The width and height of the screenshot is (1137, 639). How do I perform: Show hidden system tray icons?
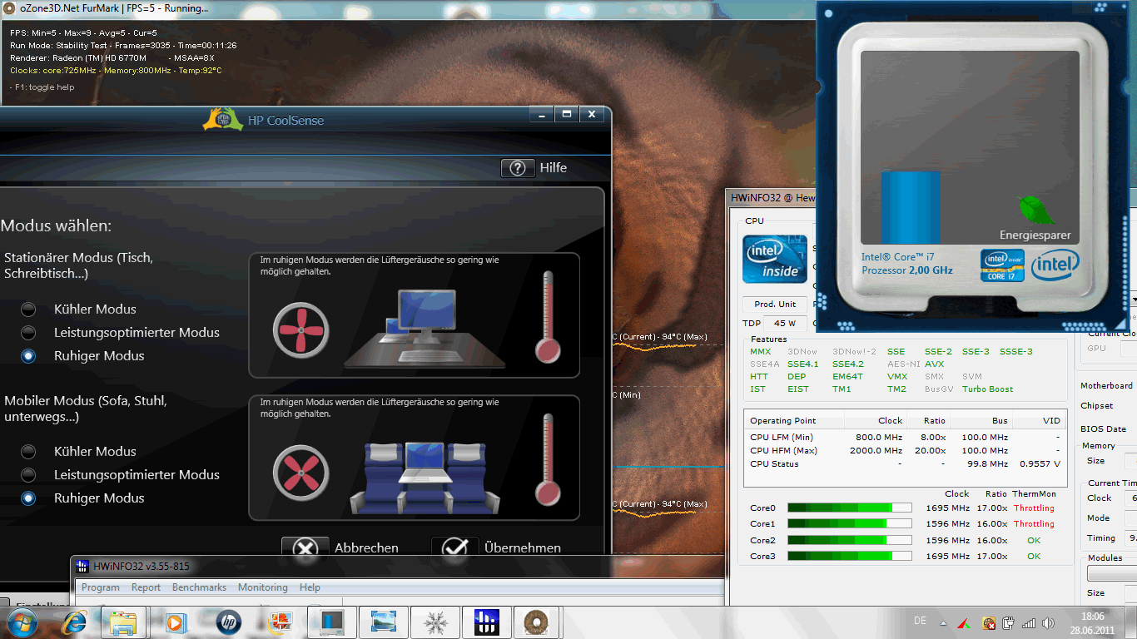click(942, 623)
